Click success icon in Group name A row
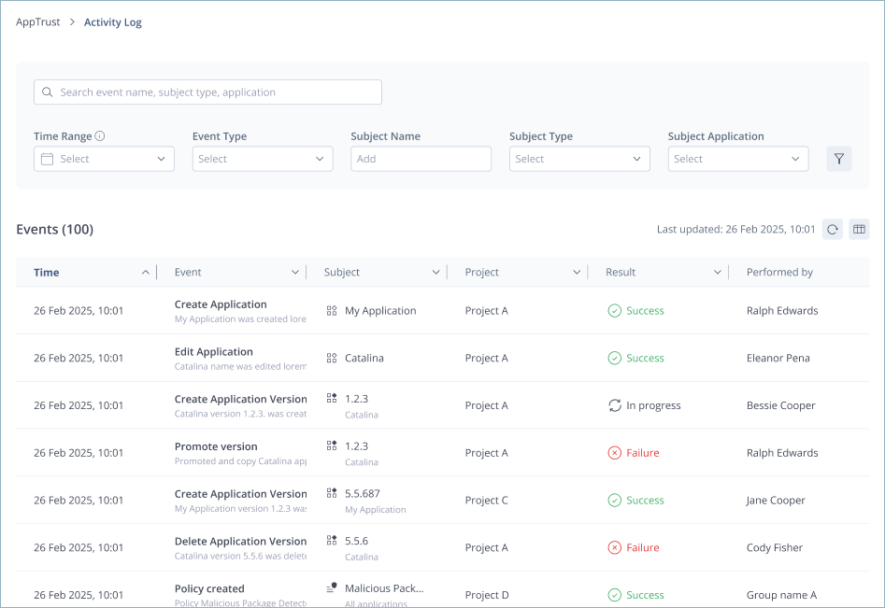 (614, 595)
